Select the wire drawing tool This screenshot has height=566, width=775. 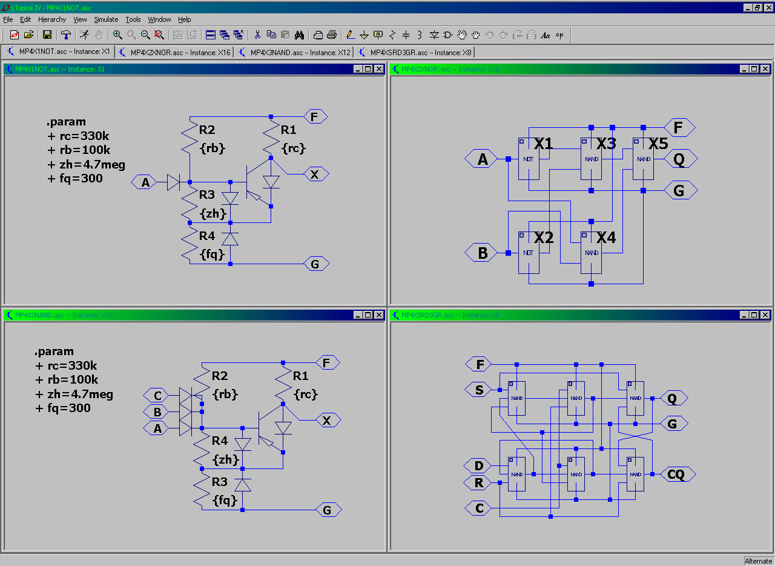pyautogui.click(x=350, y=35)
